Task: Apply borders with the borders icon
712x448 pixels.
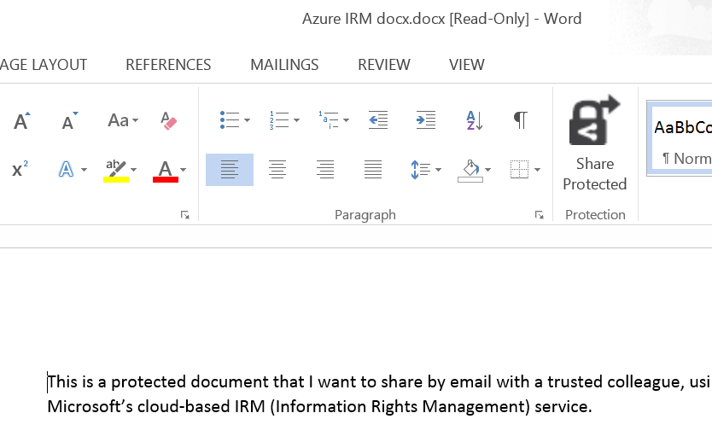Action: (x=519, y=170)
